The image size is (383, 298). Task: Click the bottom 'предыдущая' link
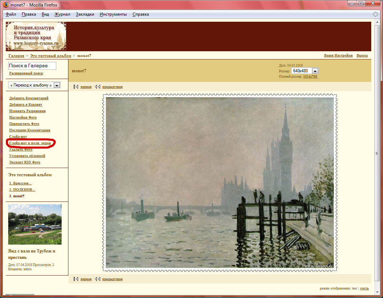pos(112,279)
